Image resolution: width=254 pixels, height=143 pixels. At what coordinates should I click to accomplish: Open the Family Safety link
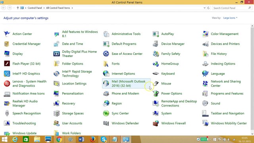[171, 54]
